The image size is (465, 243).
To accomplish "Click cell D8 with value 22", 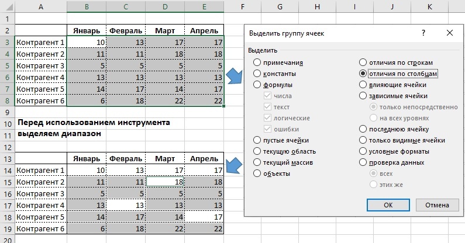I will [165, 100].
